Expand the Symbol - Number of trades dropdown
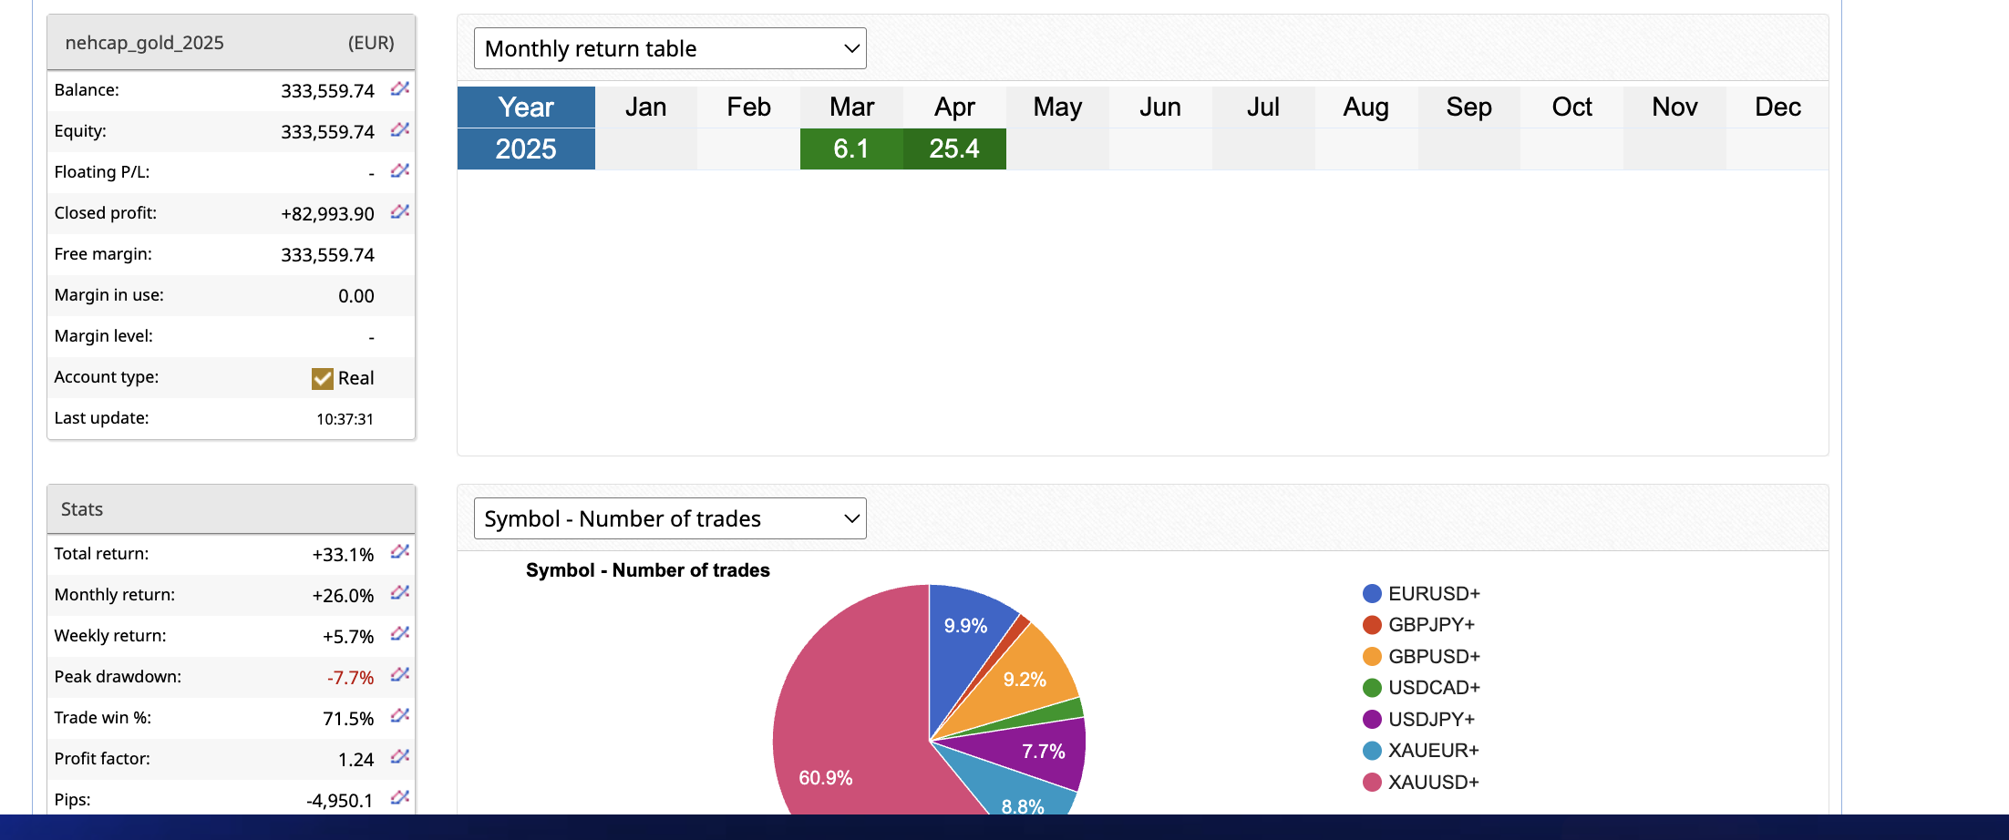The width and height of the screenshot is (2009, 840). [x=670, y=518]
